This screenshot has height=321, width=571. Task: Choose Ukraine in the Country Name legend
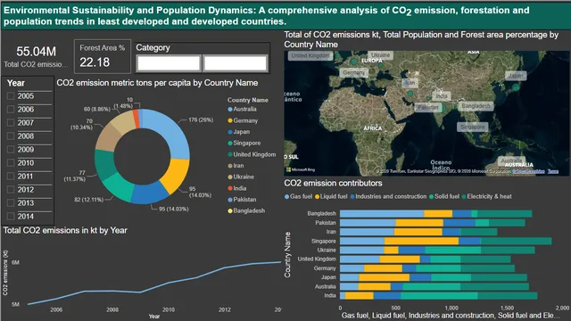pyautogui.click(x=241, y=177)
